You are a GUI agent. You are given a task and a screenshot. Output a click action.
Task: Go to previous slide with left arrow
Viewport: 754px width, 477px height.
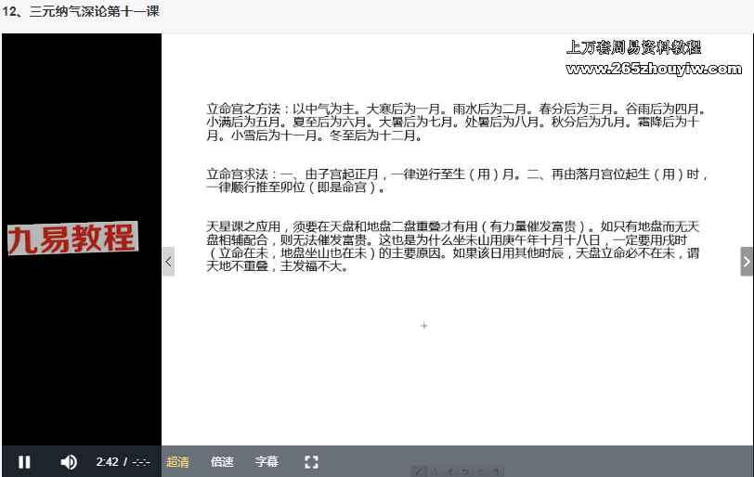coord(168,262)
